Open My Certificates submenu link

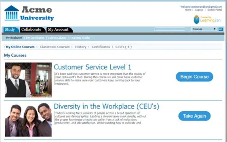coord(35,38)
